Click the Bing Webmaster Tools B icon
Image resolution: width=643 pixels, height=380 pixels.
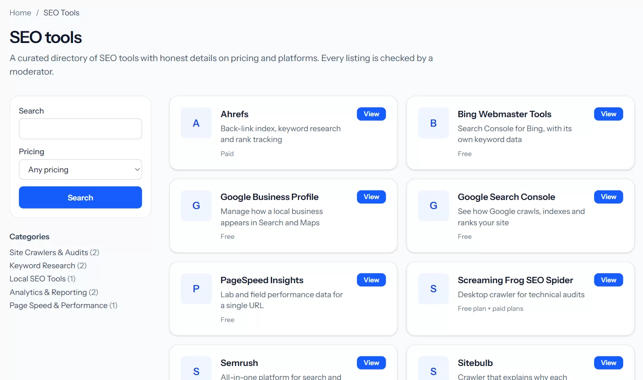(433, 123)
